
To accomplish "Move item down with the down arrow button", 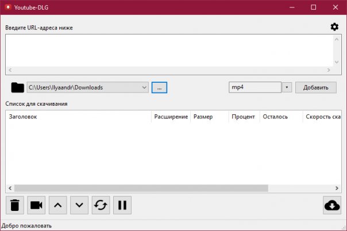I will coord(79,205).
